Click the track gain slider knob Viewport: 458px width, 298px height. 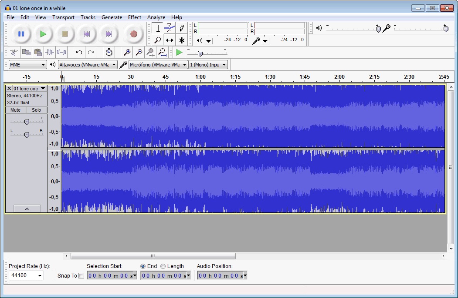(27, 122)
